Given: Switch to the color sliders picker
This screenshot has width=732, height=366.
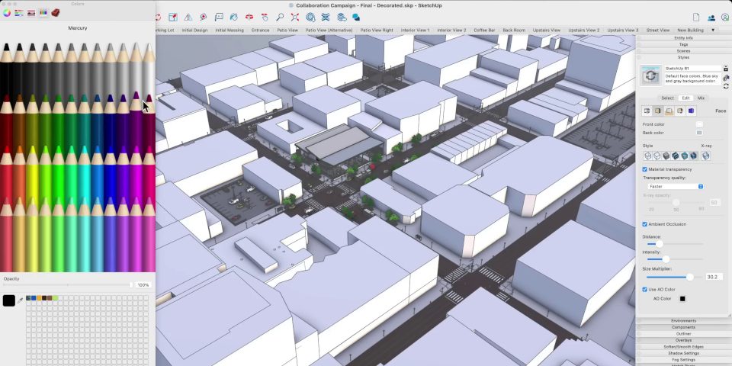Looking at the screenshot, I should tap(19, 13).
